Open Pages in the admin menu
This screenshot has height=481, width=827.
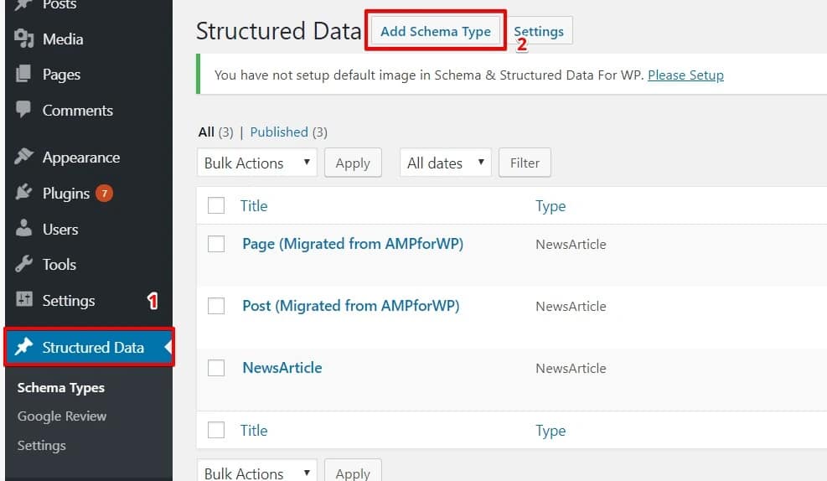tap(62, 75)
